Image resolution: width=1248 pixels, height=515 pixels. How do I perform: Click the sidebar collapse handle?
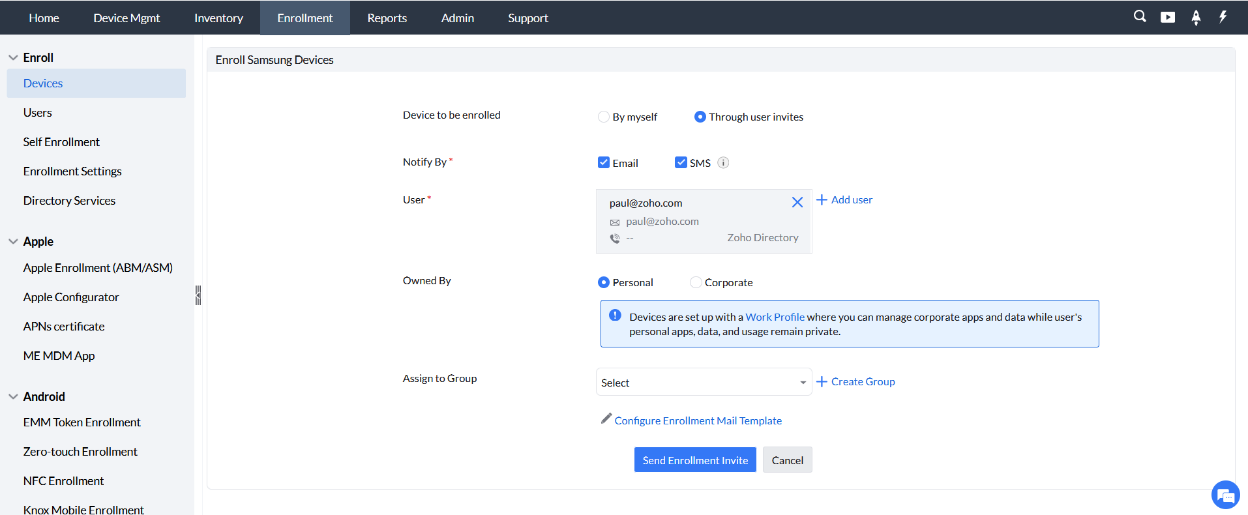(x=198, y=295)
